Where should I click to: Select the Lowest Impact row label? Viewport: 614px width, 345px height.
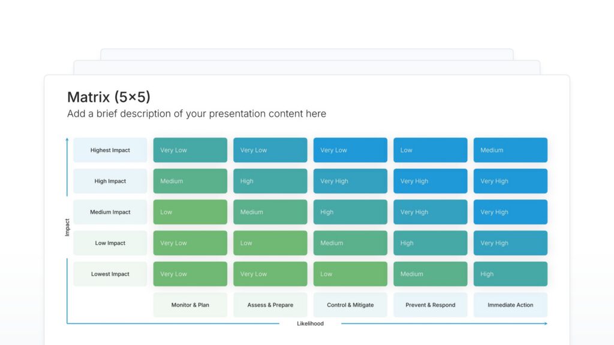pyautogui.click(x=110, y=274)
